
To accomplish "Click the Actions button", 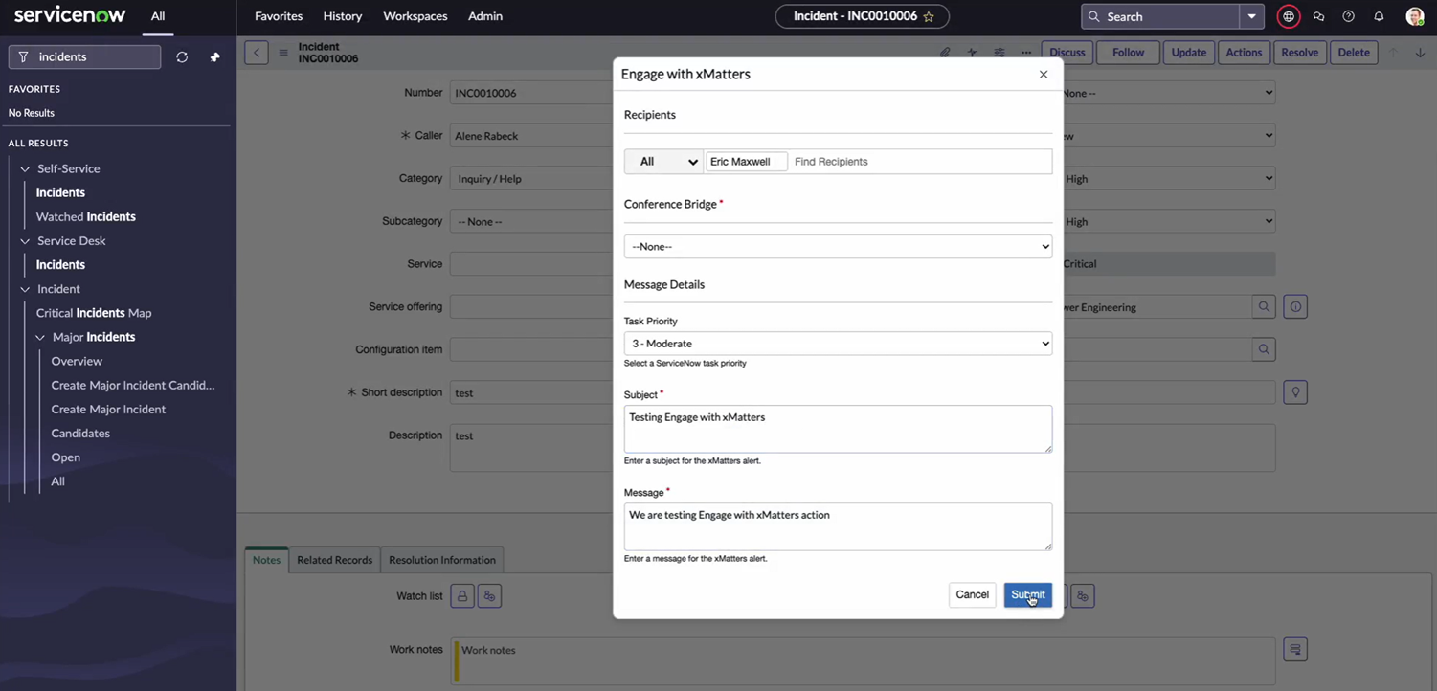I will pos(1244,53).
